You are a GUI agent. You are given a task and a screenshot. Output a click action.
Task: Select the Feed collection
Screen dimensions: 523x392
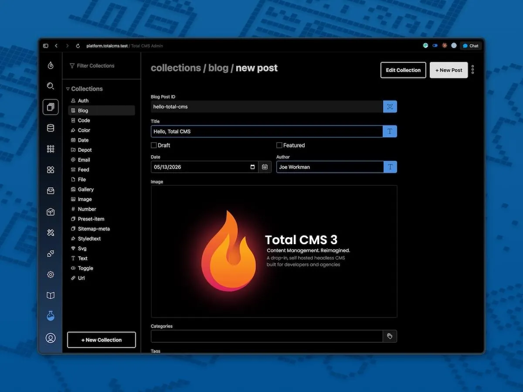click(x=102, y=170)
